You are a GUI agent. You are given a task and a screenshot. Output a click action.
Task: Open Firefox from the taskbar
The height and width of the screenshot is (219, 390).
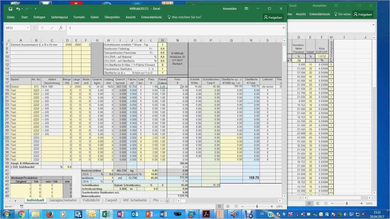[x=50, y=214]
